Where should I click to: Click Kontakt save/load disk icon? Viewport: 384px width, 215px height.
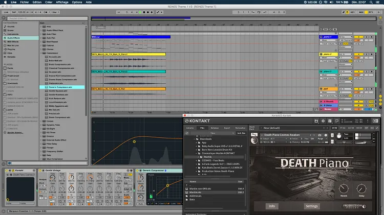coord(316,121)
